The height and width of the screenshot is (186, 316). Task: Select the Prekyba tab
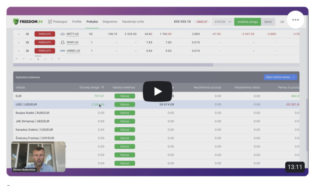click(92, 21)
